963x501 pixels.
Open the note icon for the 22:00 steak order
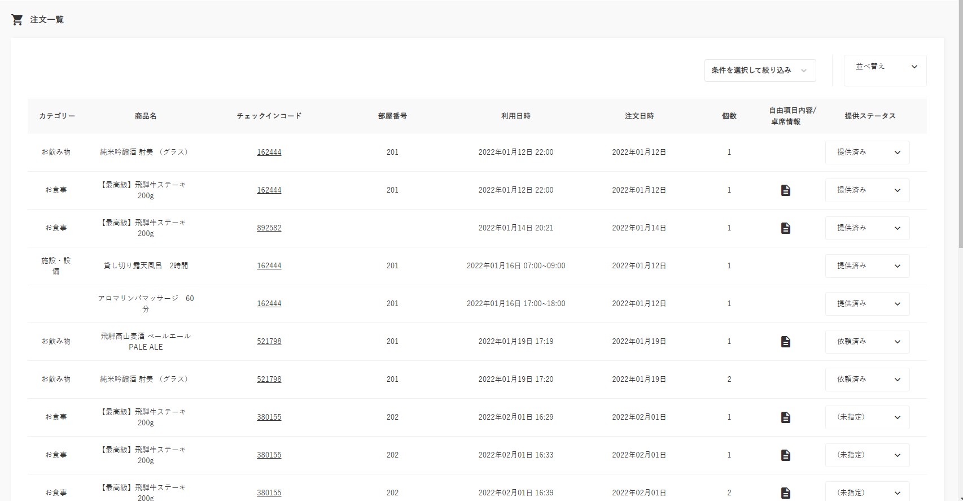tap(785, 190)
